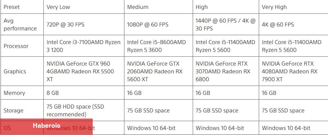The height and width of the screenshot is (135, 328).
Task: Click the 4K @ 60 FPS cell
Action: pos(294,24)
